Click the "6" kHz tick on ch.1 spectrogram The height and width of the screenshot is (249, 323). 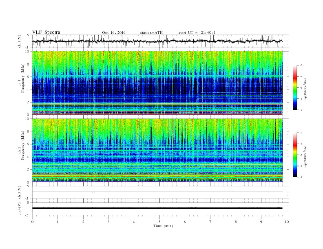point(29,77)
